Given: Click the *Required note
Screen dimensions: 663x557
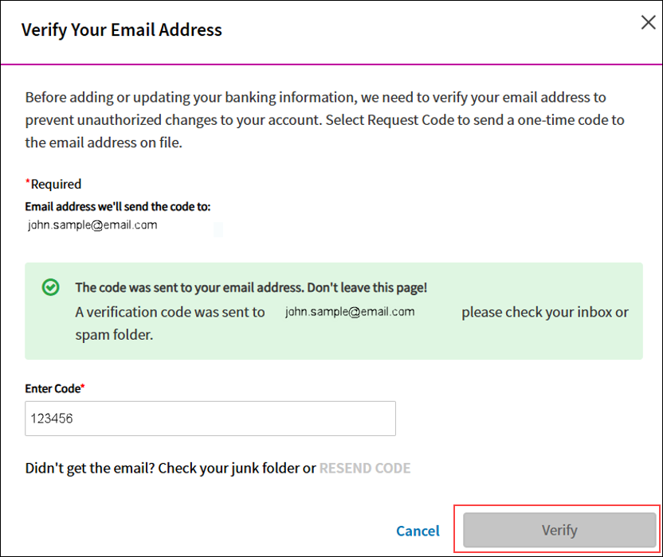Looking at the screenshot, I should point(53,184).
